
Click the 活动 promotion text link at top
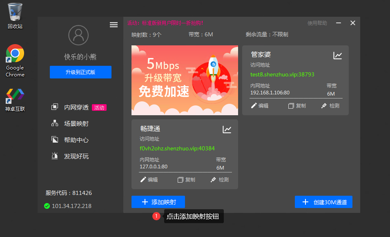point(165,23)
